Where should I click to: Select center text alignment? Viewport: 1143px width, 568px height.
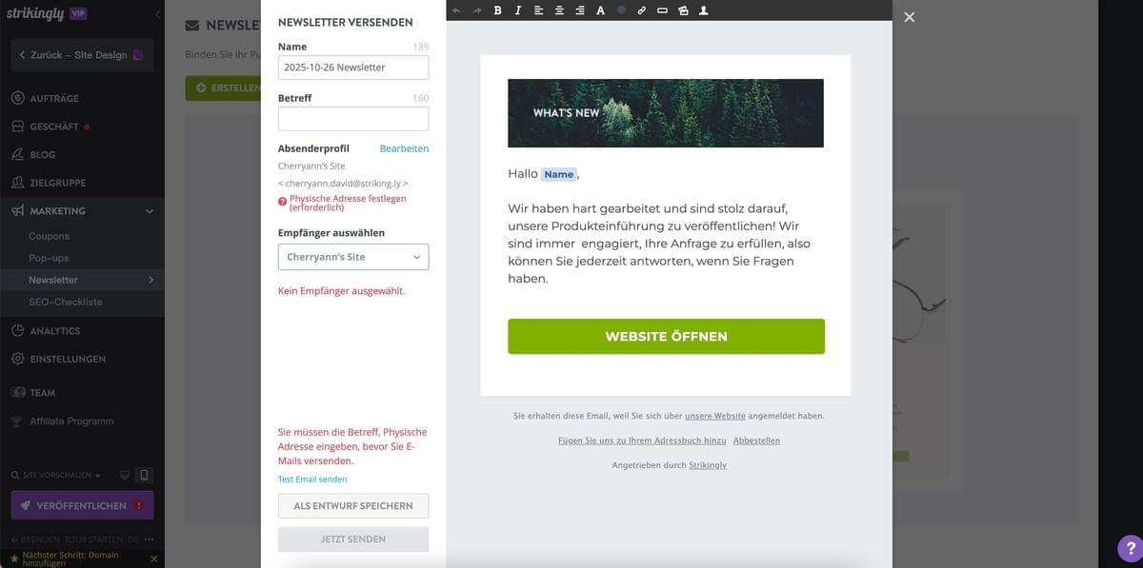click(559, 10)
